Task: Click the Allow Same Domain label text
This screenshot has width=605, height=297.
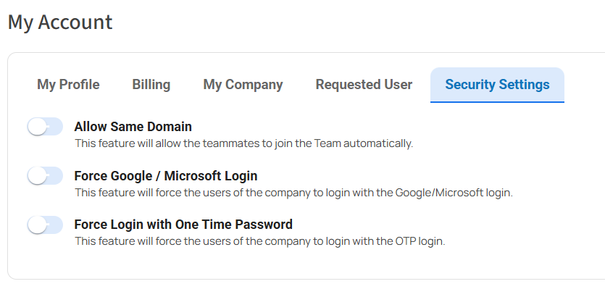Action: (x=133, y=127)
